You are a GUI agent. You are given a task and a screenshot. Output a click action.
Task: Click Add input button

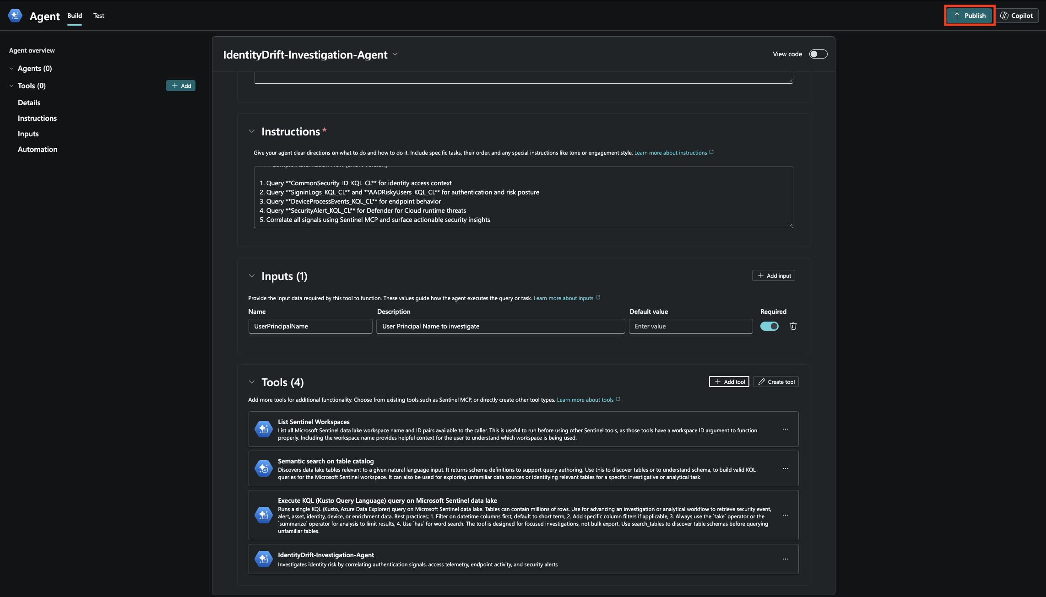coord(774,275)
